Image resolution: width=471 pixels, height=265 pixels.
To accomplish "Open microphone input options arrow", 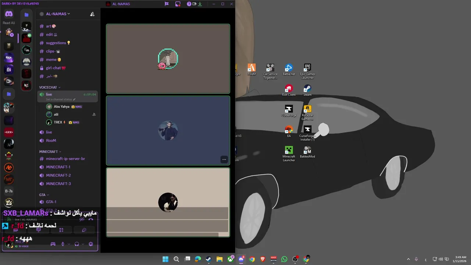I will pyautogui.click(x=69, y=244).
